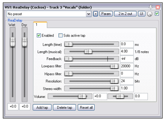This screenshot has width=166, height=121.
Task: Click the Reset all button
Action: click(86, 108)
